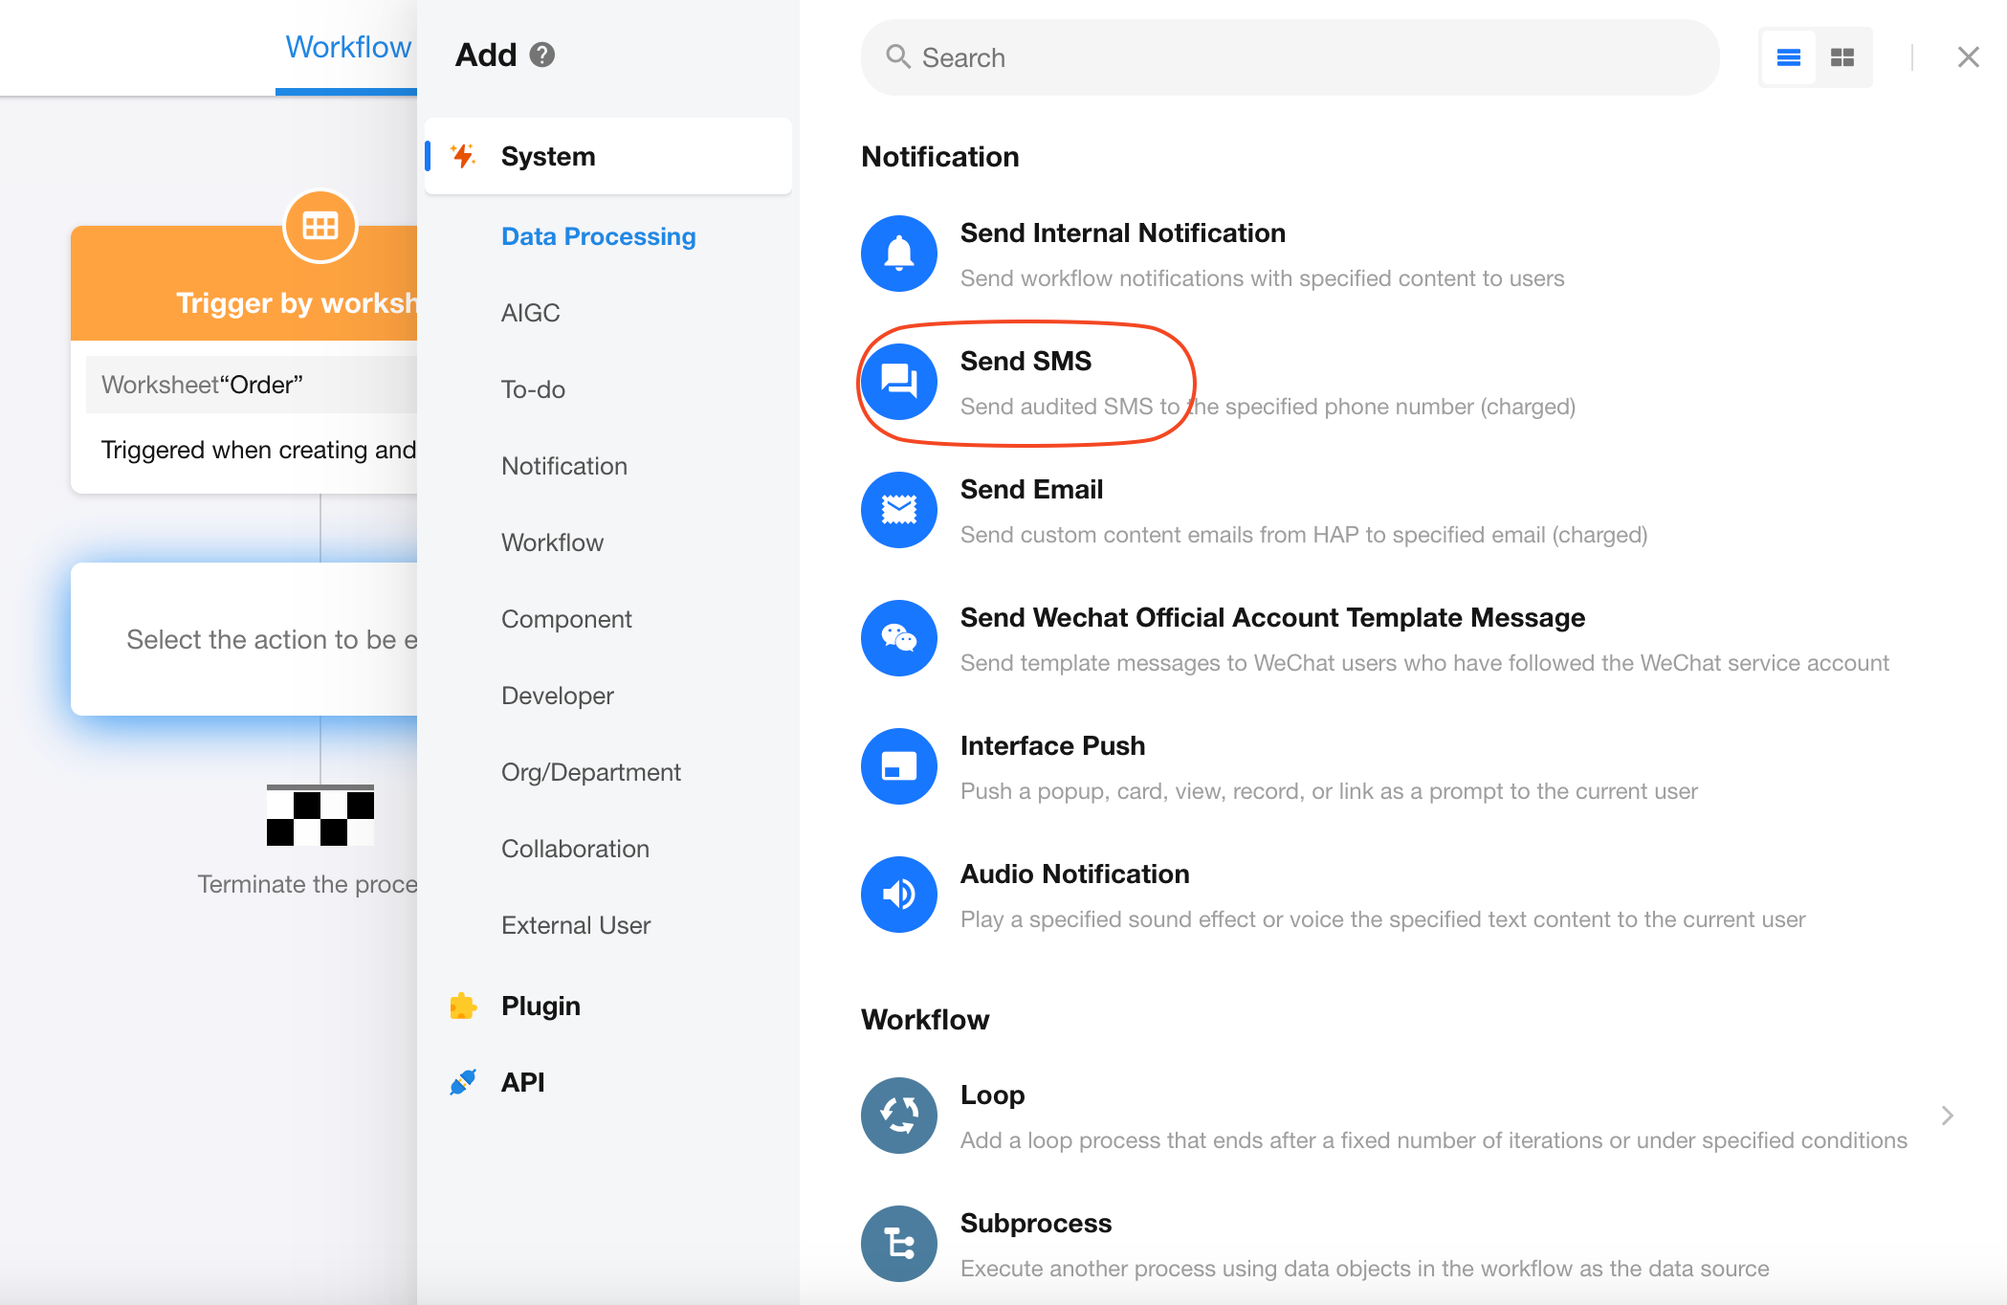Close the Add node panel

point(1968,57)
